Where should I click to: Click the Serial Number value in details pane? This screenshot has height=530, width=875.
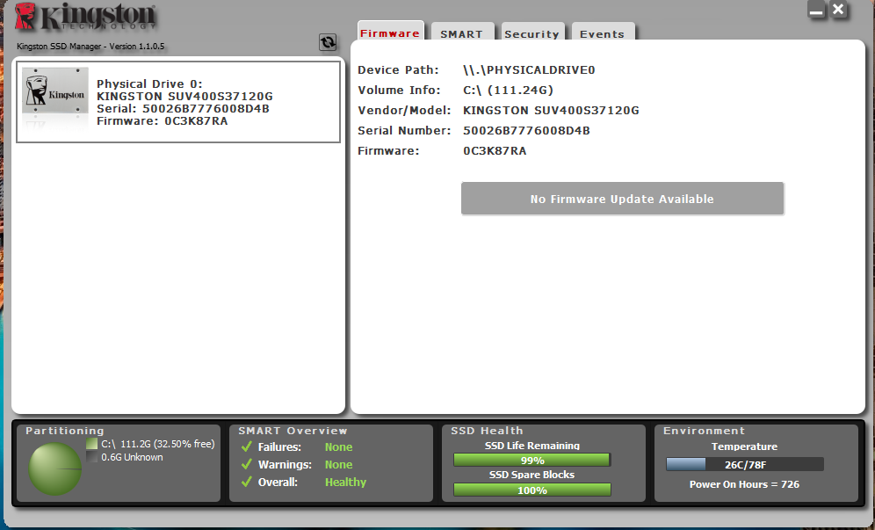[x=526, y=131]
